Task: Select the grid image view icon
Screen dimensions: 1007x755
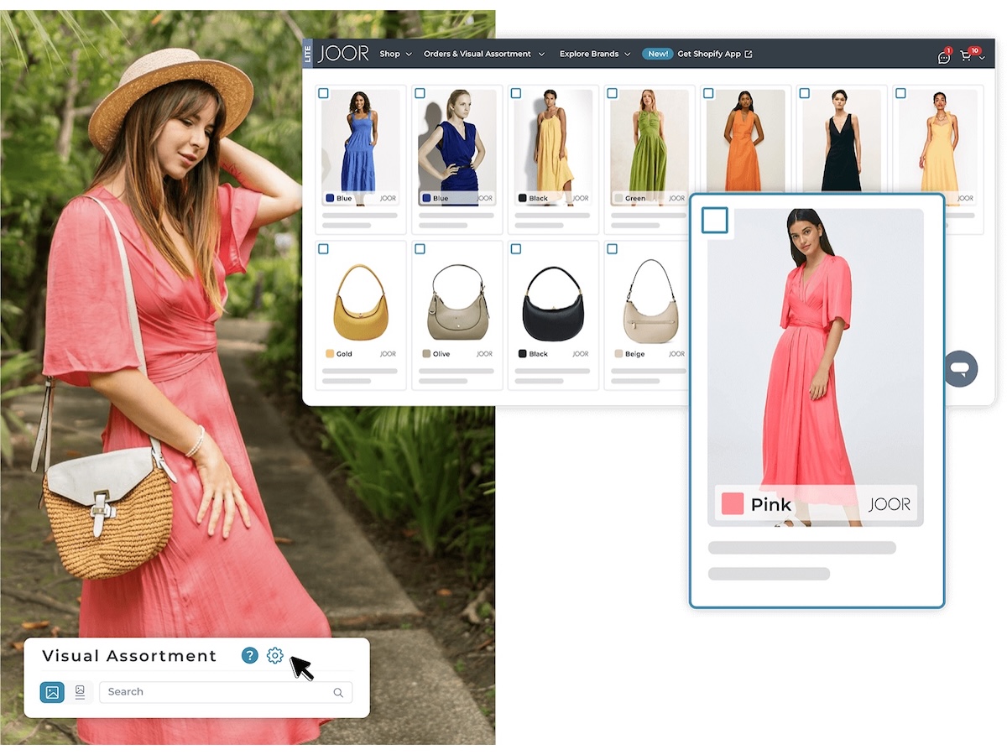Action: click(52, 692)
